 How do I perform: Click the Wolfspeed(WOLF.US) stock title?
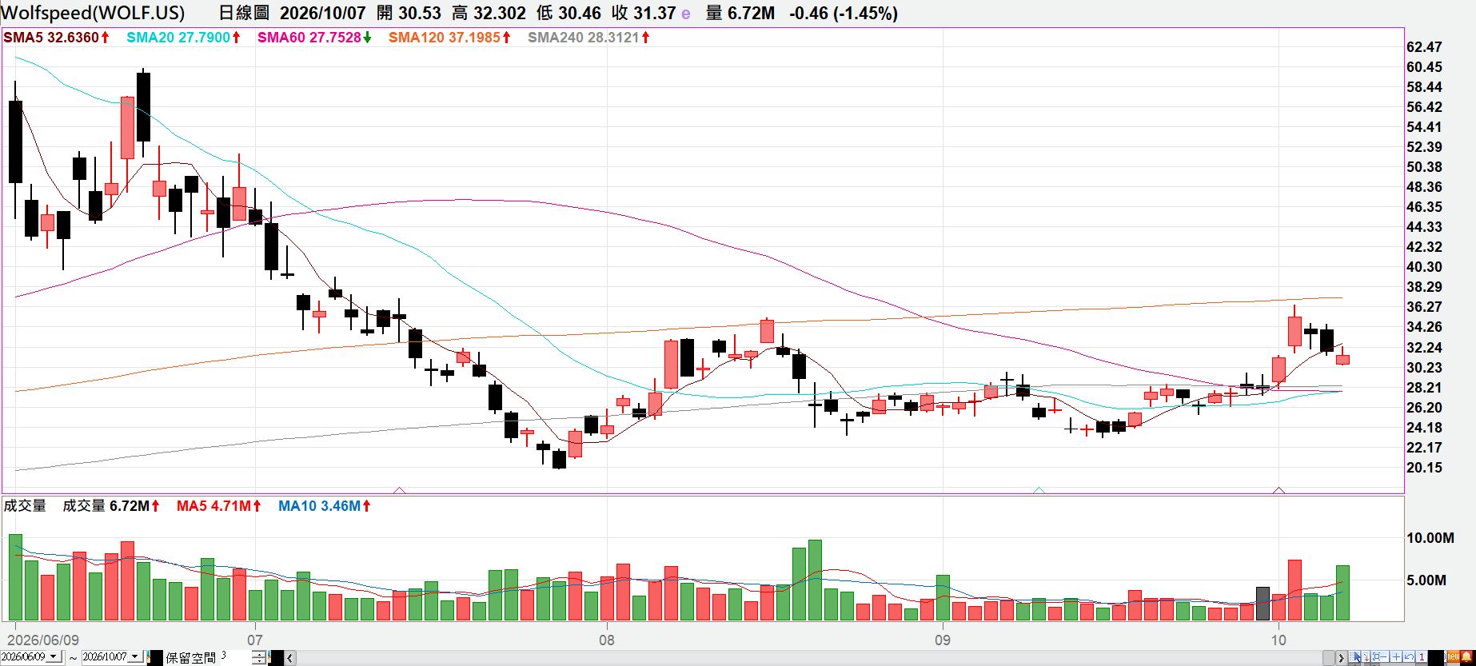(x=93, y=14)
